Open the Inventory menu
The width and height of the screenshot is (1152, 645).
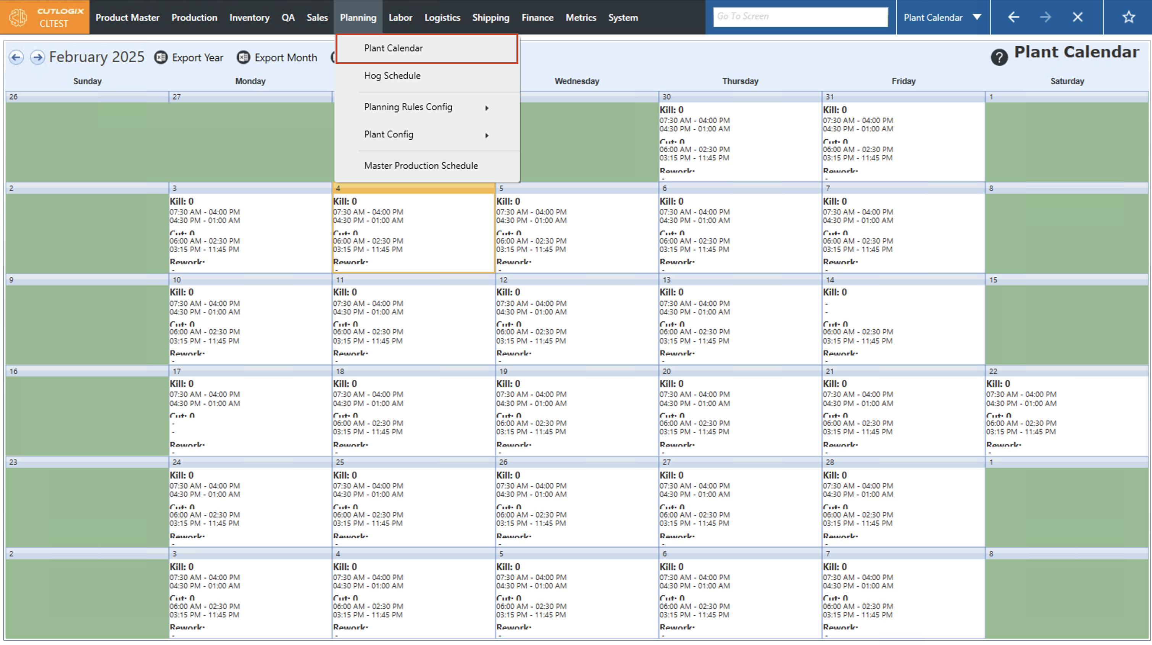(x=249, y=18)
